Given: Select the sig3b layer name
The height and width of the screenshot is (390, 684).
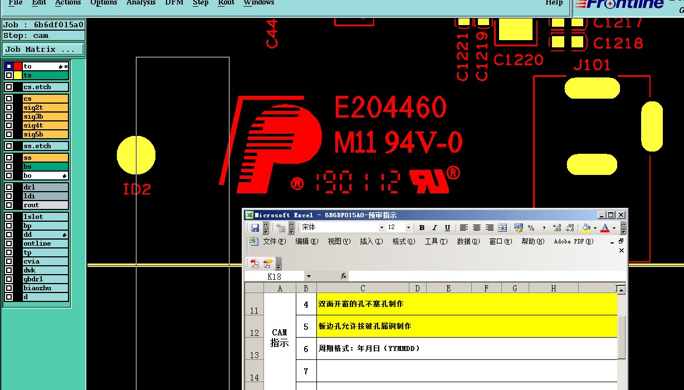Looking at the screenshot, I should click(x=45, y=116).
